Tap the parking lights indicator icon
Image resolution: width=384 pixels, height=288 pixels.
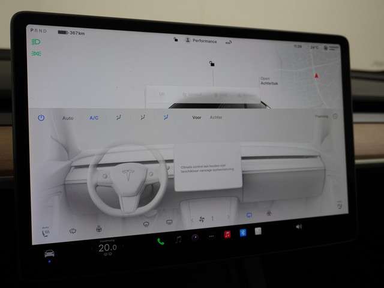(36, 53)
